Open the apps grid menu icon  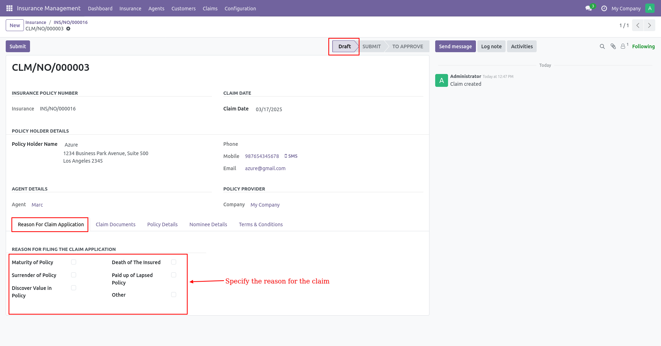click(x=9, y=8)
